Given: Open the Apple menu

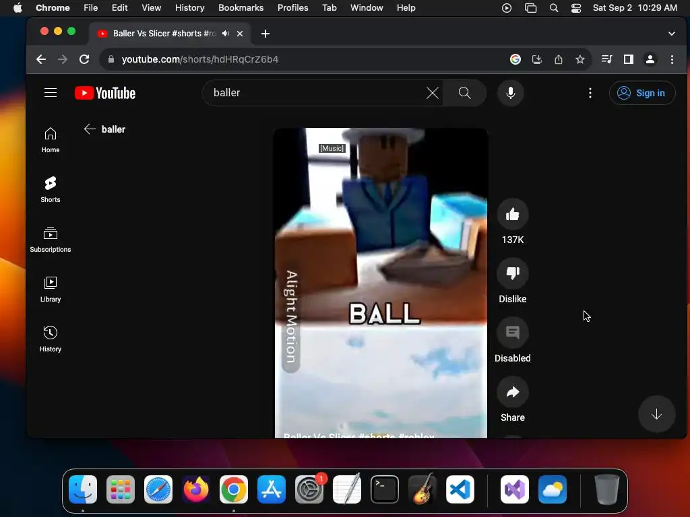Looking at the screenshot, I should click(18, 8).
